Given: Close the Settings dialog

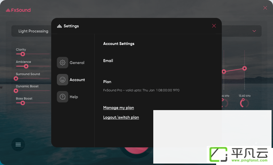Looking at the screenshot, I should pyautogui.click(x=214, y=26).
